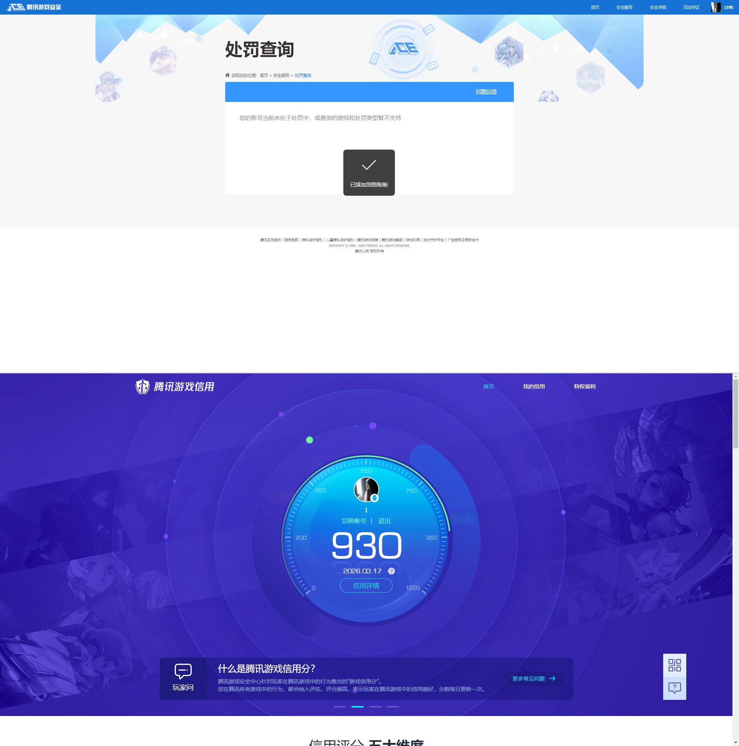Click the 信用详情 button below the score
The image size is (739, 746).
pos(366,586)
